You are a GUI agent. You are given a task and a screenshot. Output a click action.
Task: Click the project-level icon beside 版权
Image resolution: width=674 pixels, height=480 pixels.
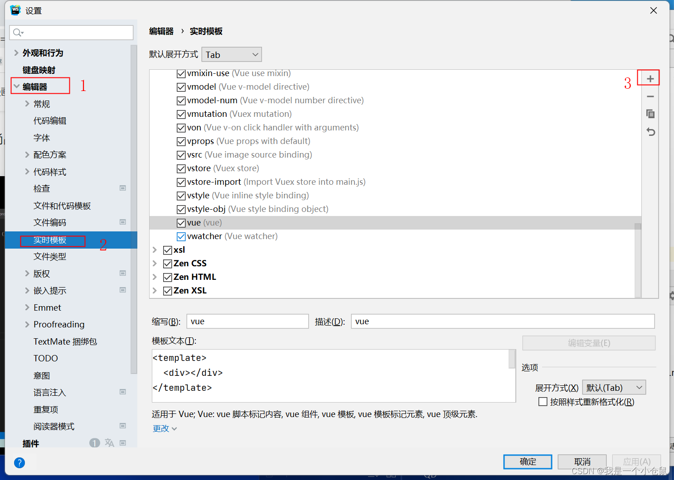(x=122, y=273)
